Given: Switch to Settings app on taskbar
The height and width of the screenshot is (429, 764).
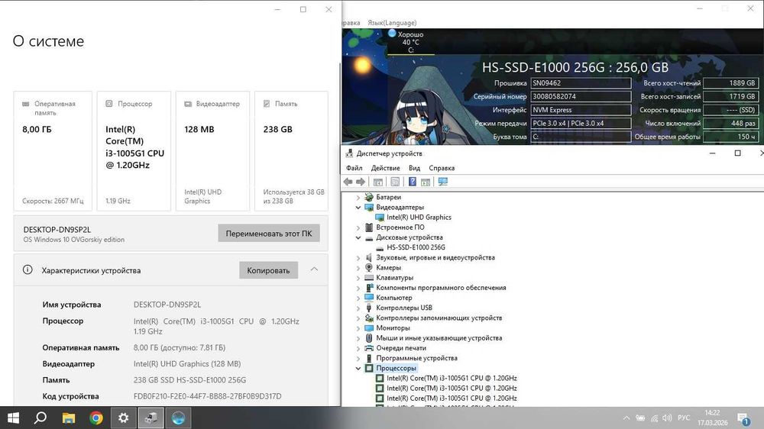Looking at the screenshot, I should point(123,418).
